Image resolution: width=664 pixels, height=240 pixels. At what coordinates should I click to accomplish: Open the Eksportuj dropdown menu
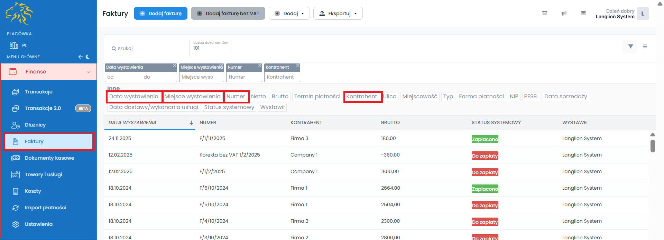338,13
